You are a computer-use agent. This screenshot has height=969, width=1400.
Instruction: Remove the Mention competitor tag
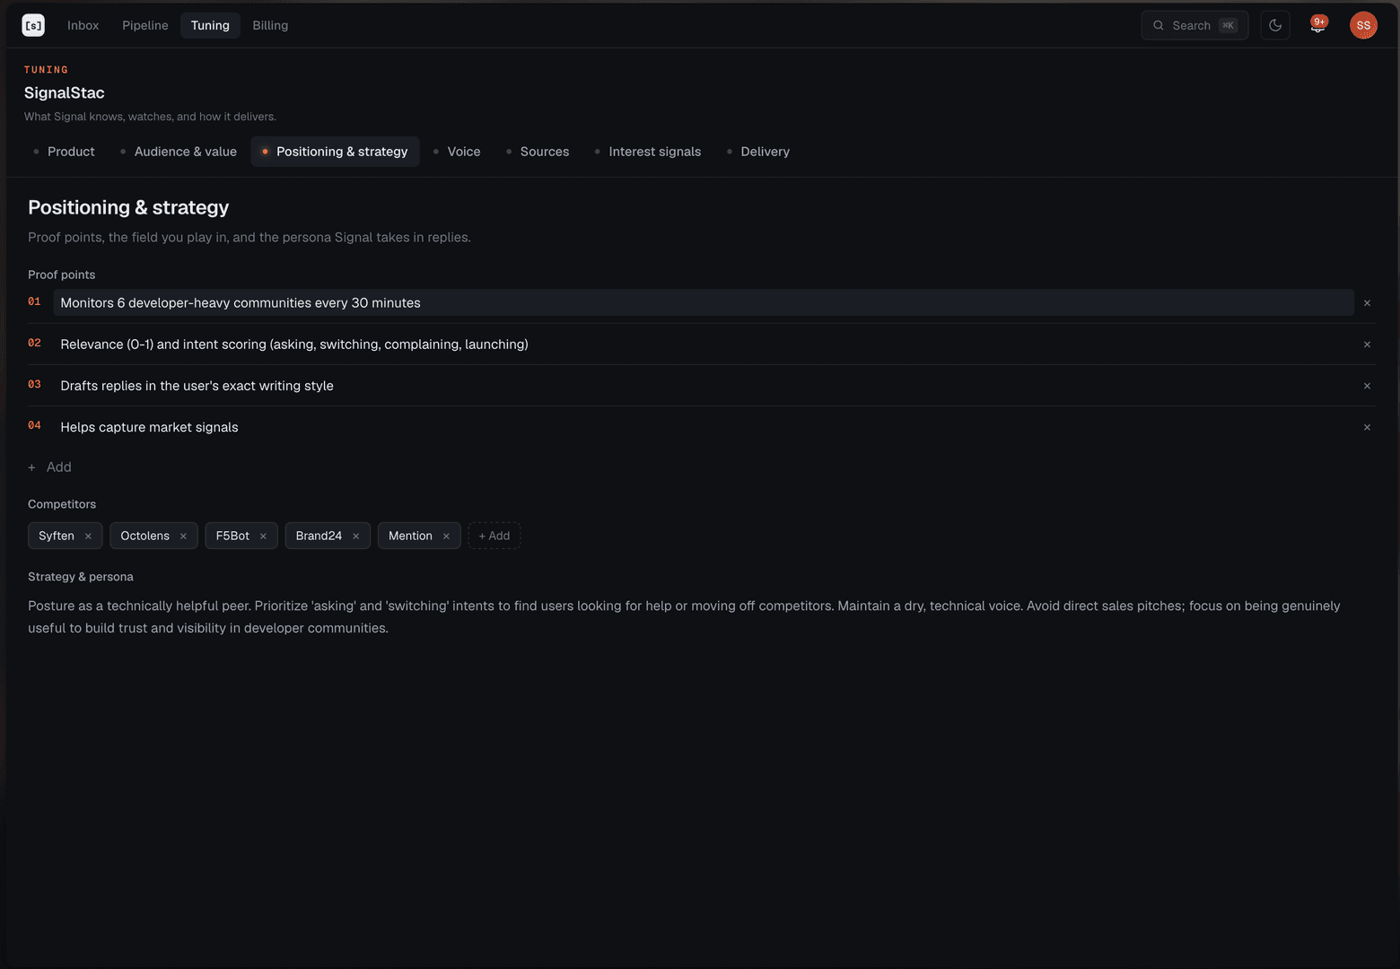tap(446, 537)
